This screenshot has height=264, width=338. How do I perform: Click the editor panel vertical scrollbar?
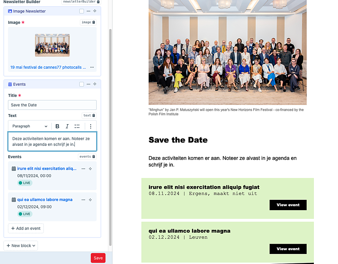coord(110,137)
